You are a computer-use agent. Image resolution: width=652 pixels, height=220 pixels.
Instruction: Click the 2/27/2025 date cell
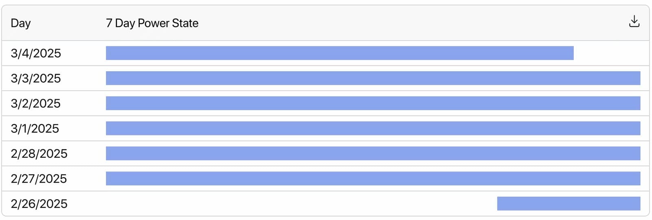tap(39, 179)
